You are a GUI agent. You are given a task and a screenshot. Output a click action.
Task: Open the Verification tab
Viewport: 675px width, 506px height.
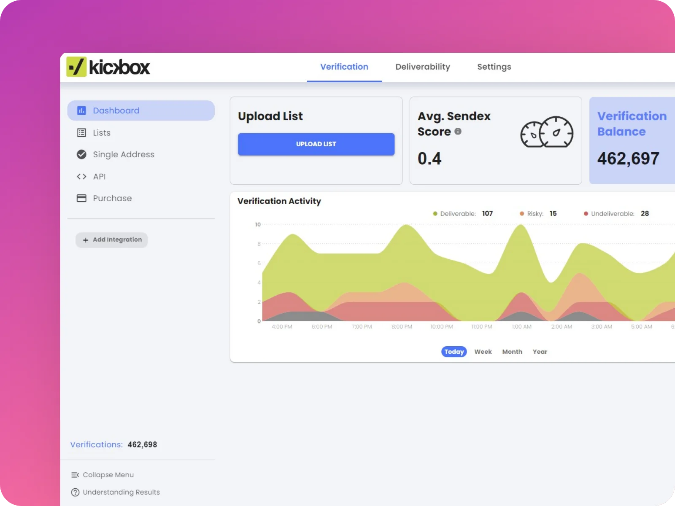pyautogui.click(x=344, y=67)
